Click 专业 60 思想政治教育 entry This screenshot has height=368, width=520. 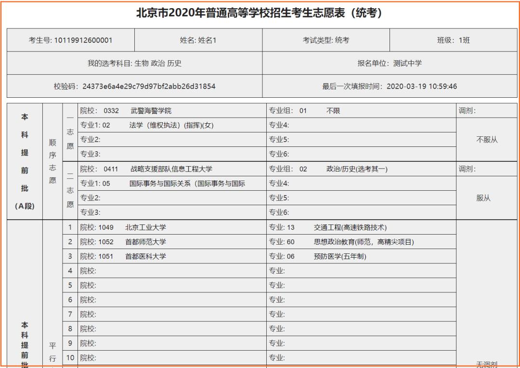(x=359, y=241)
